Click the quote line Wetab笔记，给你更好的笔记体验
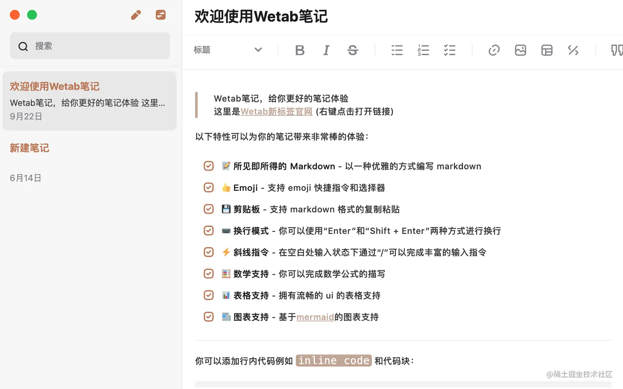The height and width of the screenshot is (389, 623). click(x=281, y=98)
